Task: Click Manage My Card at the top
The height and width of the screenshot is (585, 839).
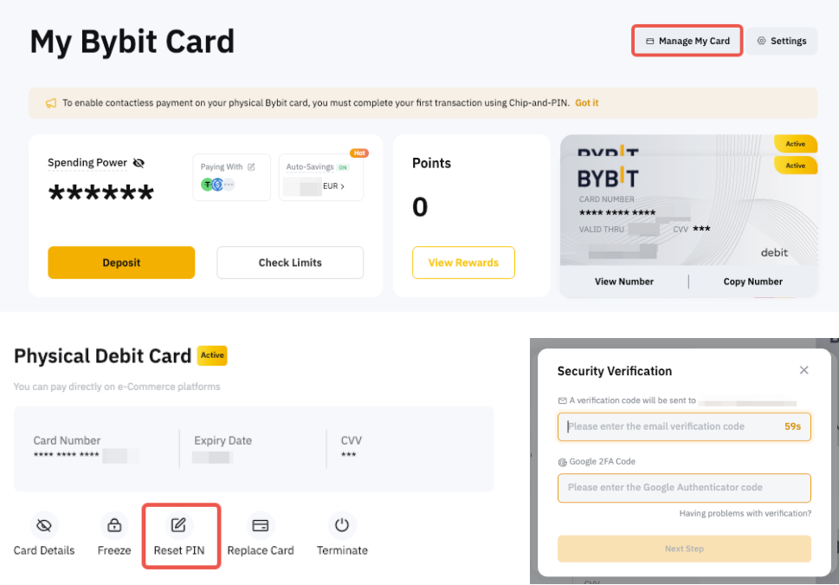Action: click(x=687, y=40)
